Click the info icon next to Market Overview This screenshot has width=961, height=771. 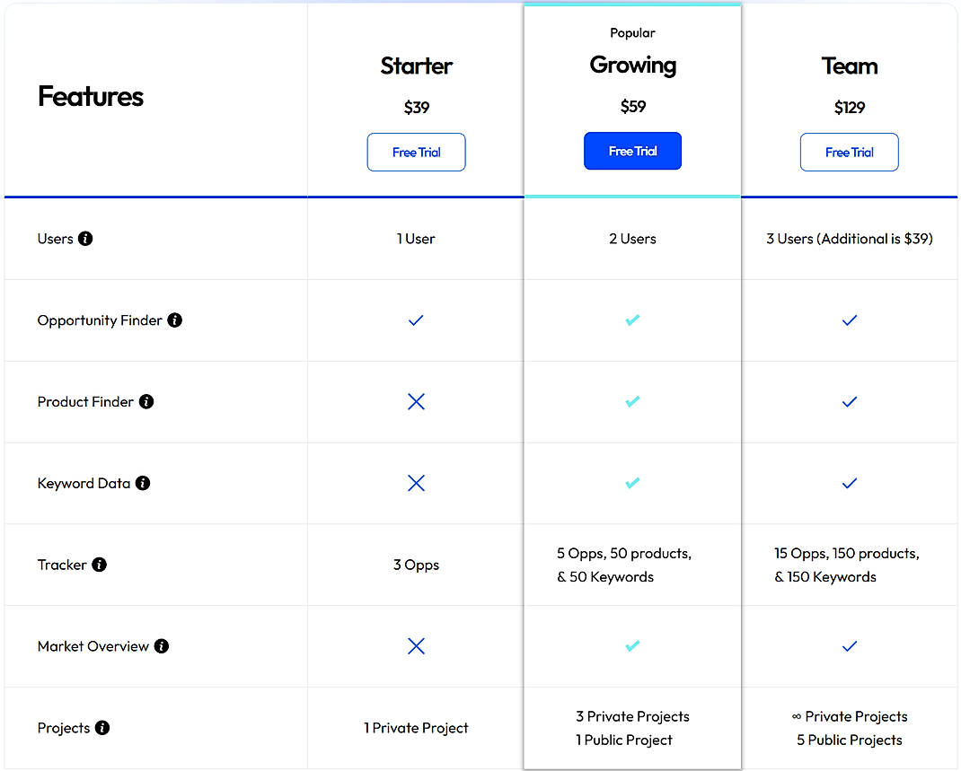pos(160,646)
